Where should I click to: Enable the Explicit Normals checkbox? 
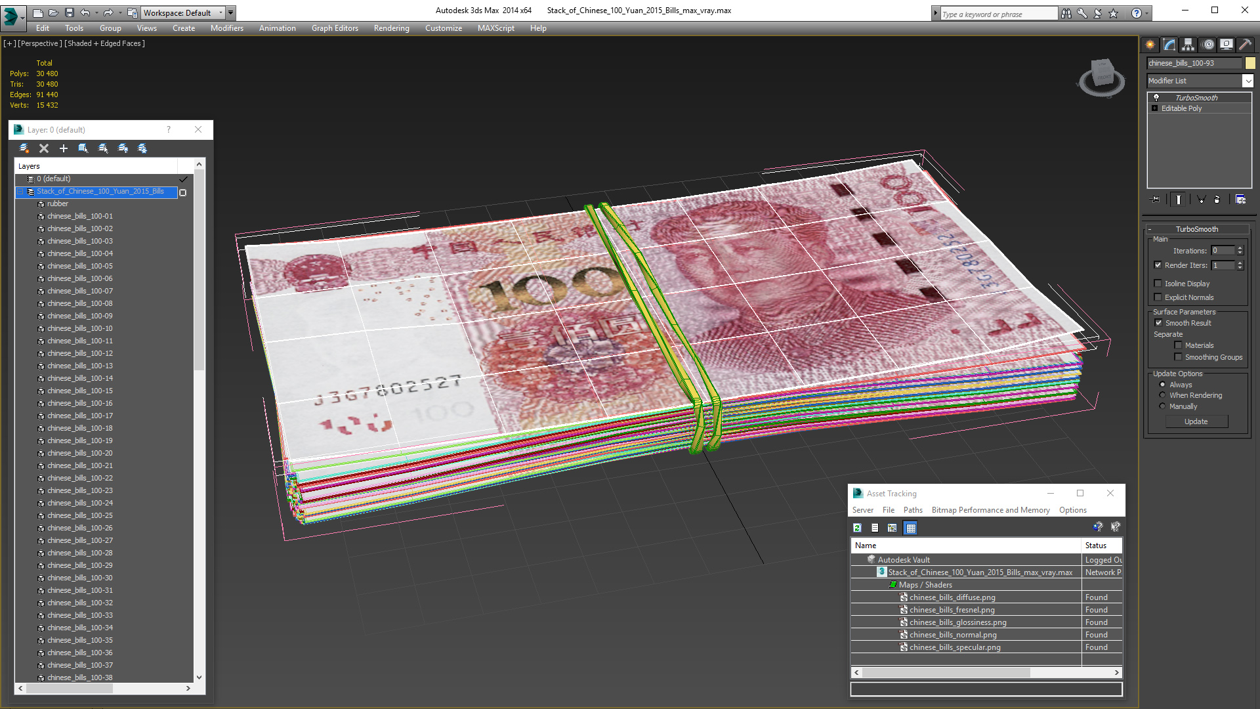[1158, 297]
